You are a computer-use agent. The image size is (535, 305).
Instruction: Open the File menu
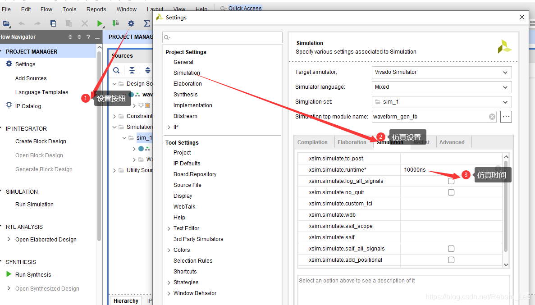(x=6, y=9)
